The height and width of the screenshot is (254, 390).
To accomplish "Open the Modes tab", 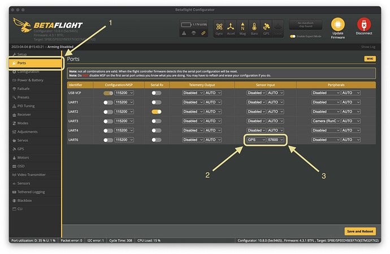I will pos(35,123).
